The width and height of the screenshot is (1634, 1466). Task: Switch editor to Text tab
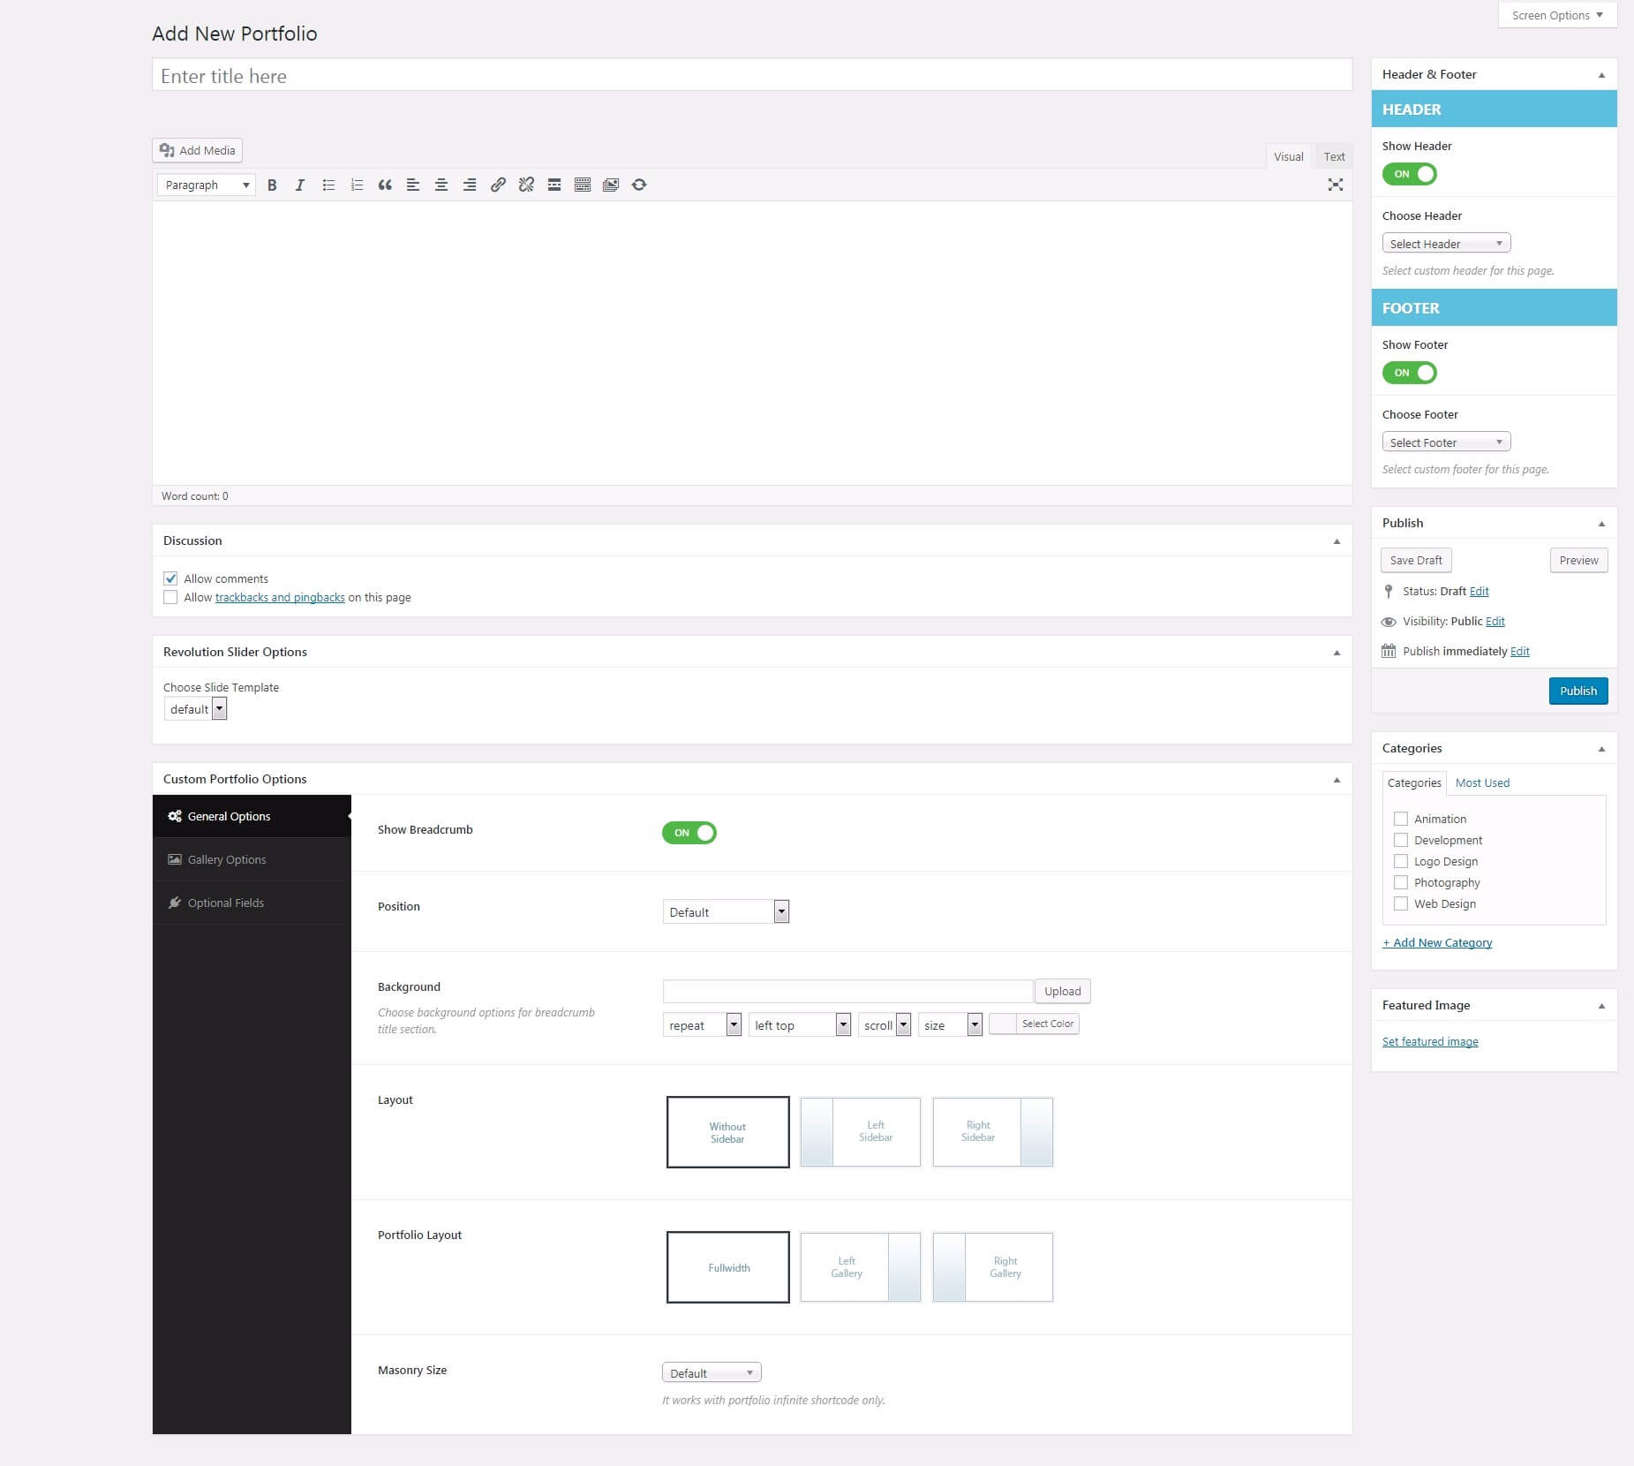pyautogui.click(x=1334, y=156)
